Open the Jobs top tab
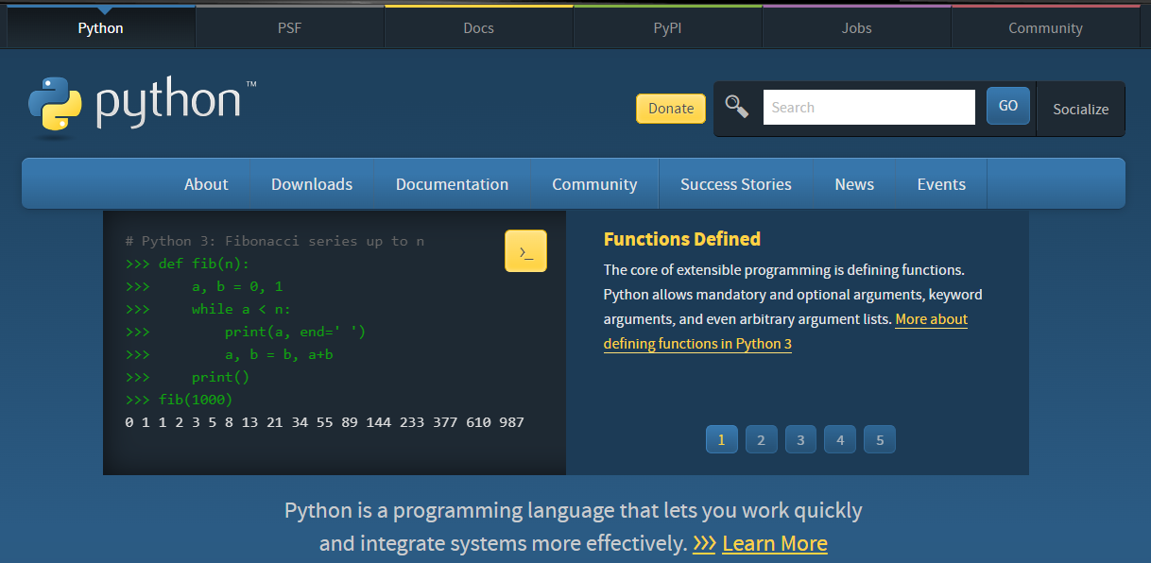The height and width of the screenshot is (563, 1151). click(x=856, y=27)
